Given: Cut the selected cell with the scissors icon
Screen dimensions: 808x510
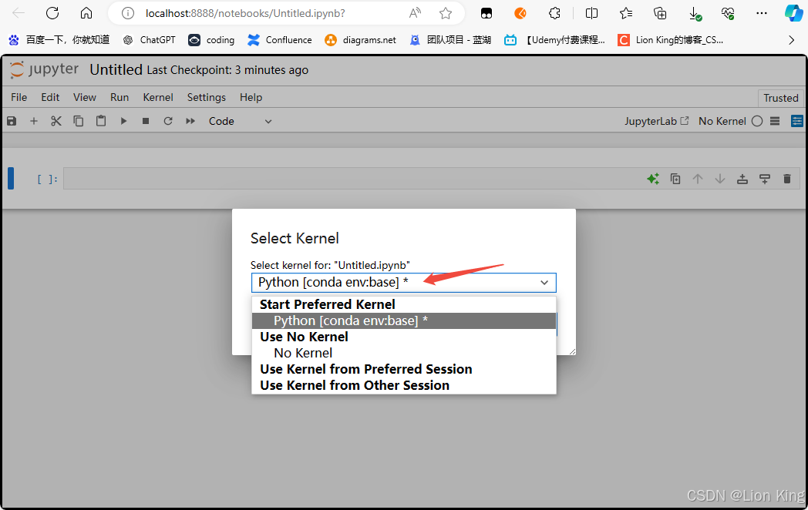Looking at the screenshot, I should (56, 121).
